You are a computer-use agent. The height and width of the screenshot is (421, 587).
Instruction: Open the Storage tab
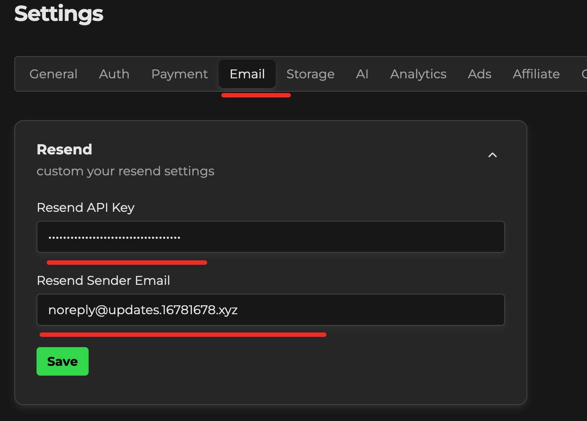310,74
